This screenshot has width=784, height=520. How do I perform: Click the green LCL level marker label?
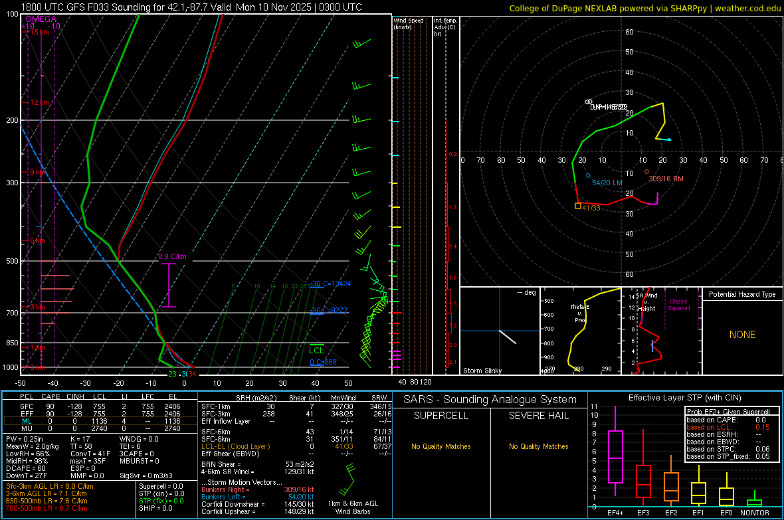[x=316, y=351]
